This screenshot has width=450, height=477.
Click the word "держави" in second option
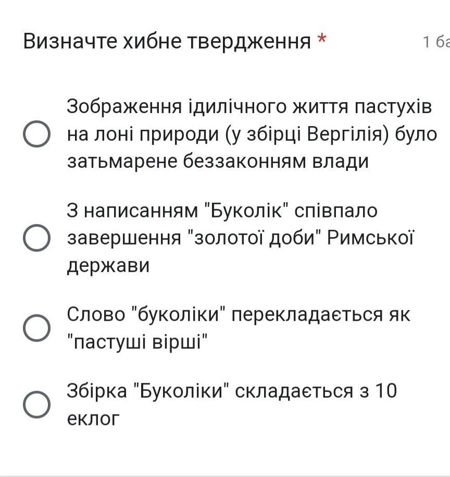[108, 265]
